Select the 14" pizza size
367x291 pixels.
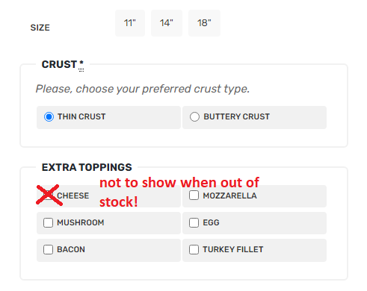tap(167, 23)
